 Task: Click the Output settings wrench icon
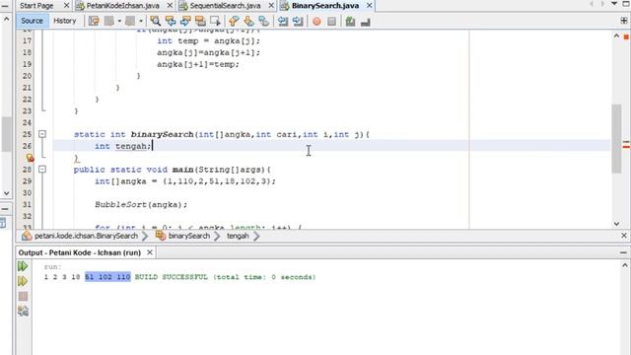coord(23,311)
